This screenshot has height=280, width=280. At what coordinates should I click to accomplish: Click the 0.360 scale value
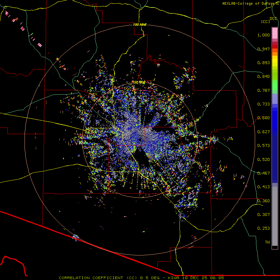pos(264,201)
